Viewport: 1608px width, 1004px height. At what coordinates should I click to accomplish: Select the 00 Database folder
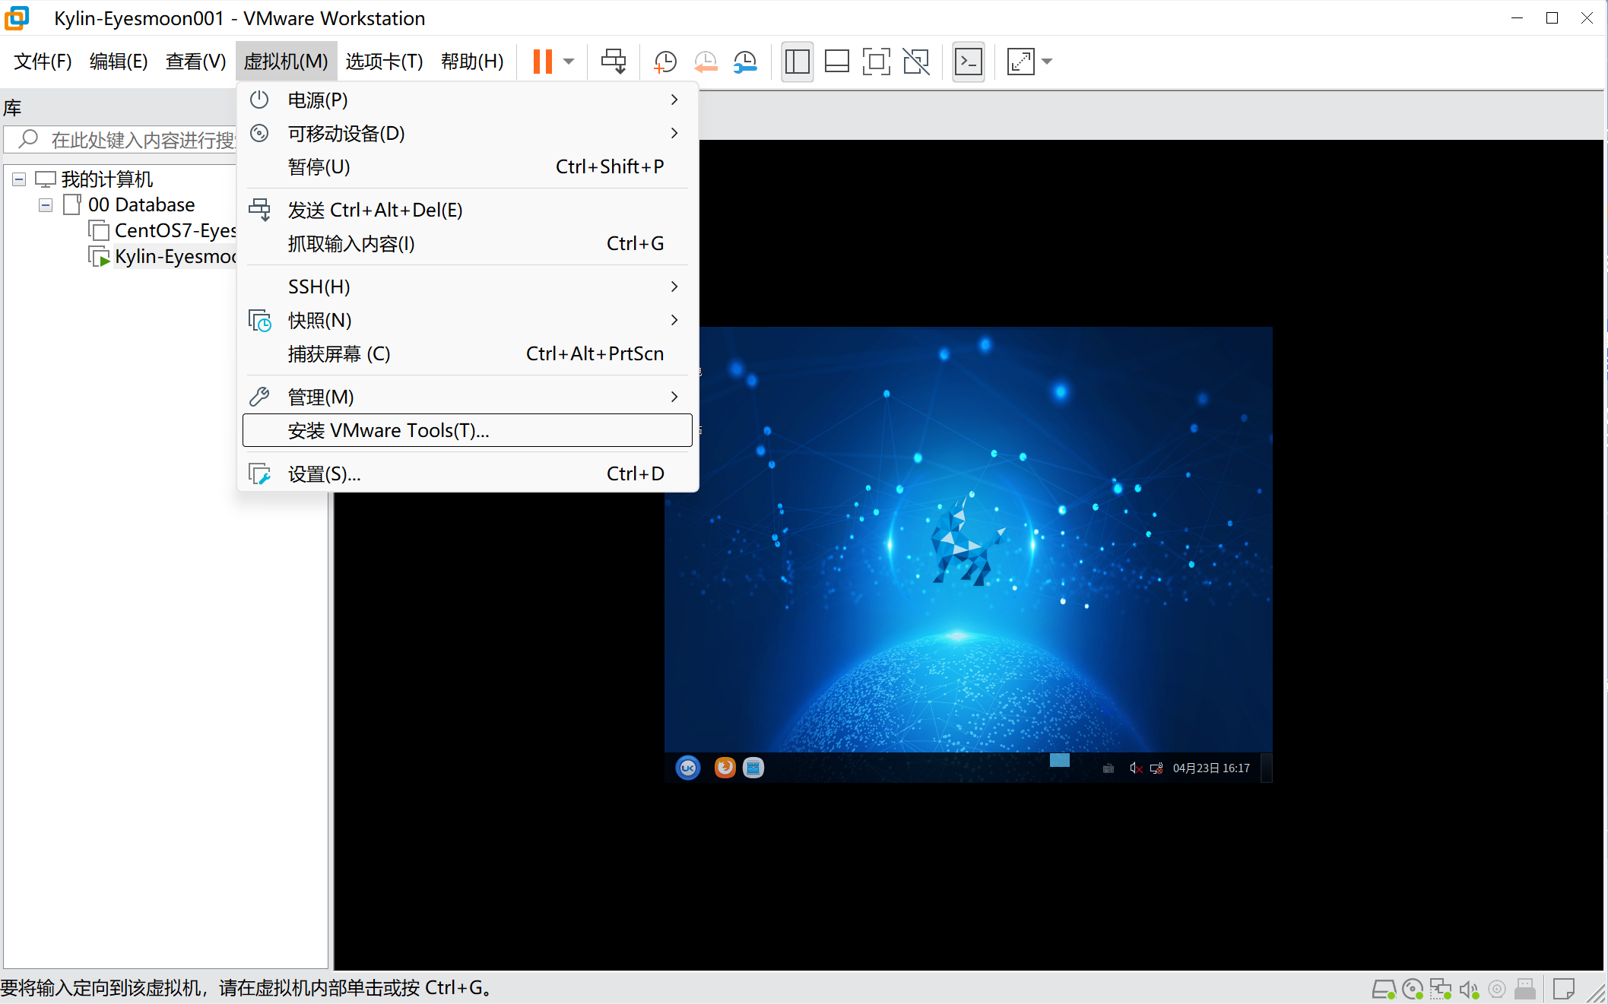(141, 205)
